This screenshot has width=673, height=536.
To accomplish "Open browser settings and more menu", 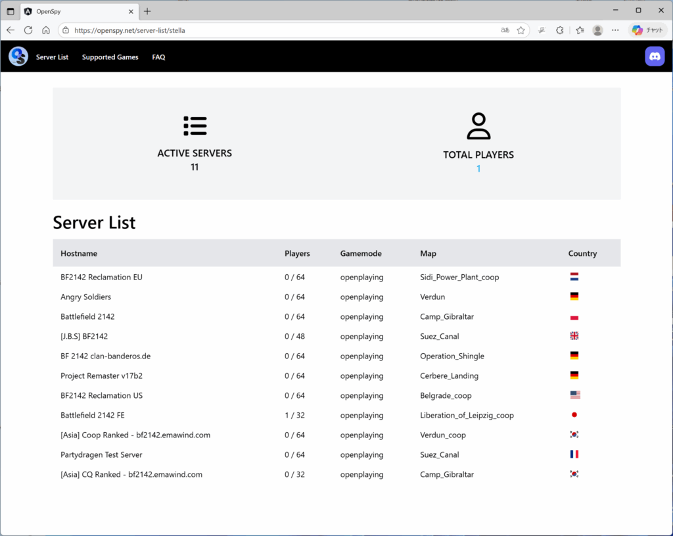I will (x=615, y=30).
